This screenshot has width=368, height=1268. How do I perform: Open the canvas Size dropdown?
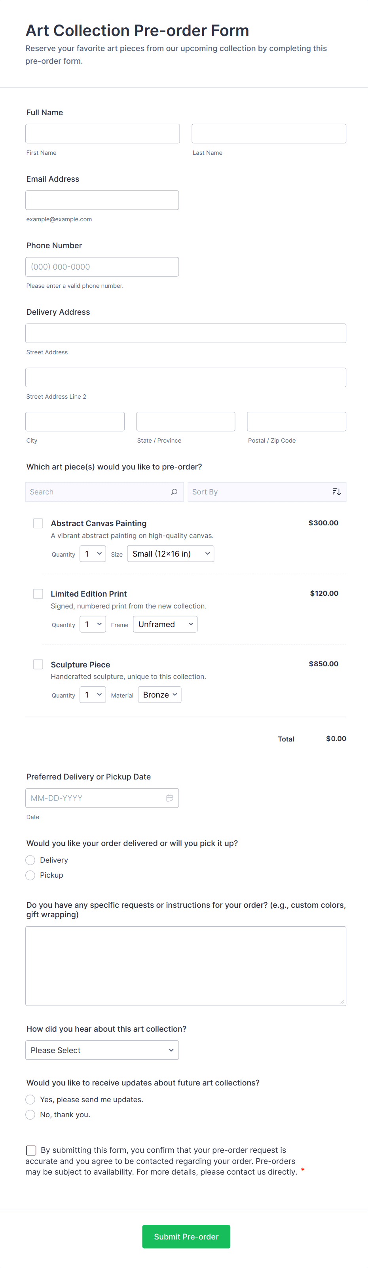(170, 554)
